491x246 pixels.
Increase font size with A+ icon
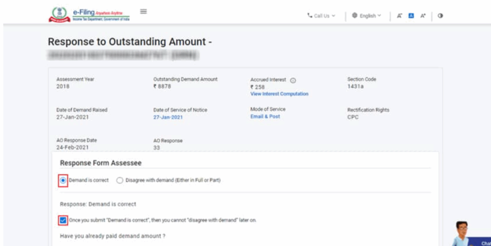pyautogui.click(x=423, y=16)
